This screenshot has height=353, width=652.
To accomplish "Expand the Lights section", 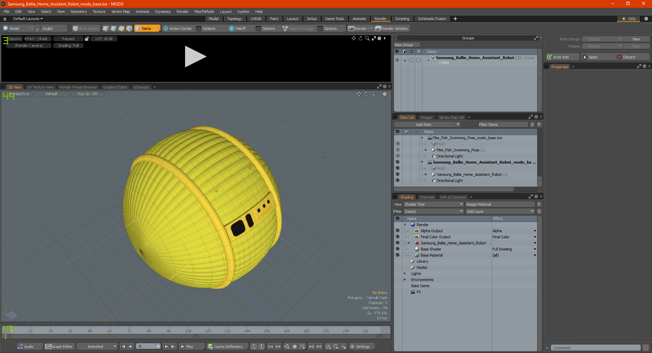I will (x=405, y=274).
